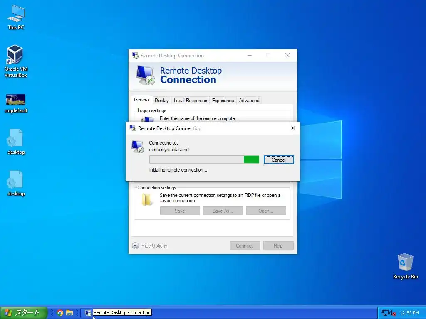Click 'Initiating remote connection...' status text
The image size is (426, 319).
tap(178, 170)
